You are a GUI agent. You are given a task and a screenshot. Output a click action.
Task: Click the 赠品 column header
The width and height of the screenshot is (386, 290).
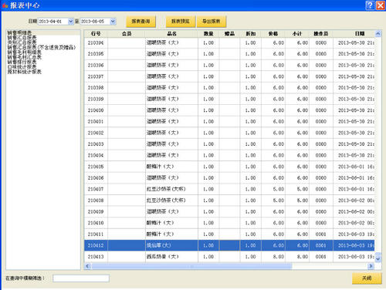[229, 34]
